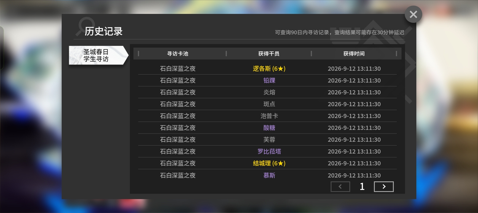
Task: Click the 获得时间 column header
Action: [354, 54]
